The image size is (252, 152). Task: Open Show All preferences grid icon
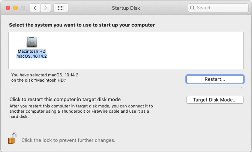click(61, 7)
